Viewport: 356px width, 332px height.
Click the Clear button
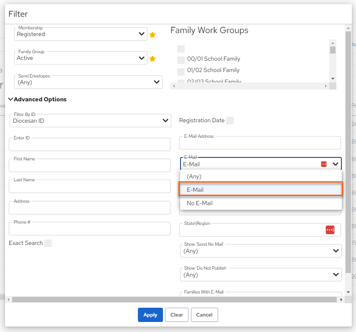click(177, 315)
